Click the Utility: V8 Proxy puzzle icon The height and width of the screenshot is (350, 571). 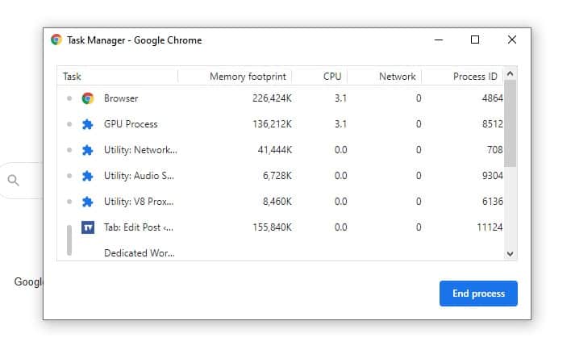coord(87,202)
